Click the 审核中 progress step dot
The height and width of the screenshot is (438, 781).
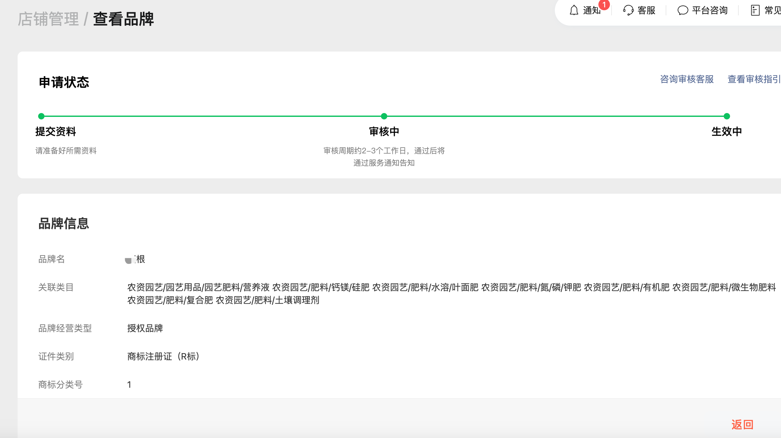click(384, 116)
